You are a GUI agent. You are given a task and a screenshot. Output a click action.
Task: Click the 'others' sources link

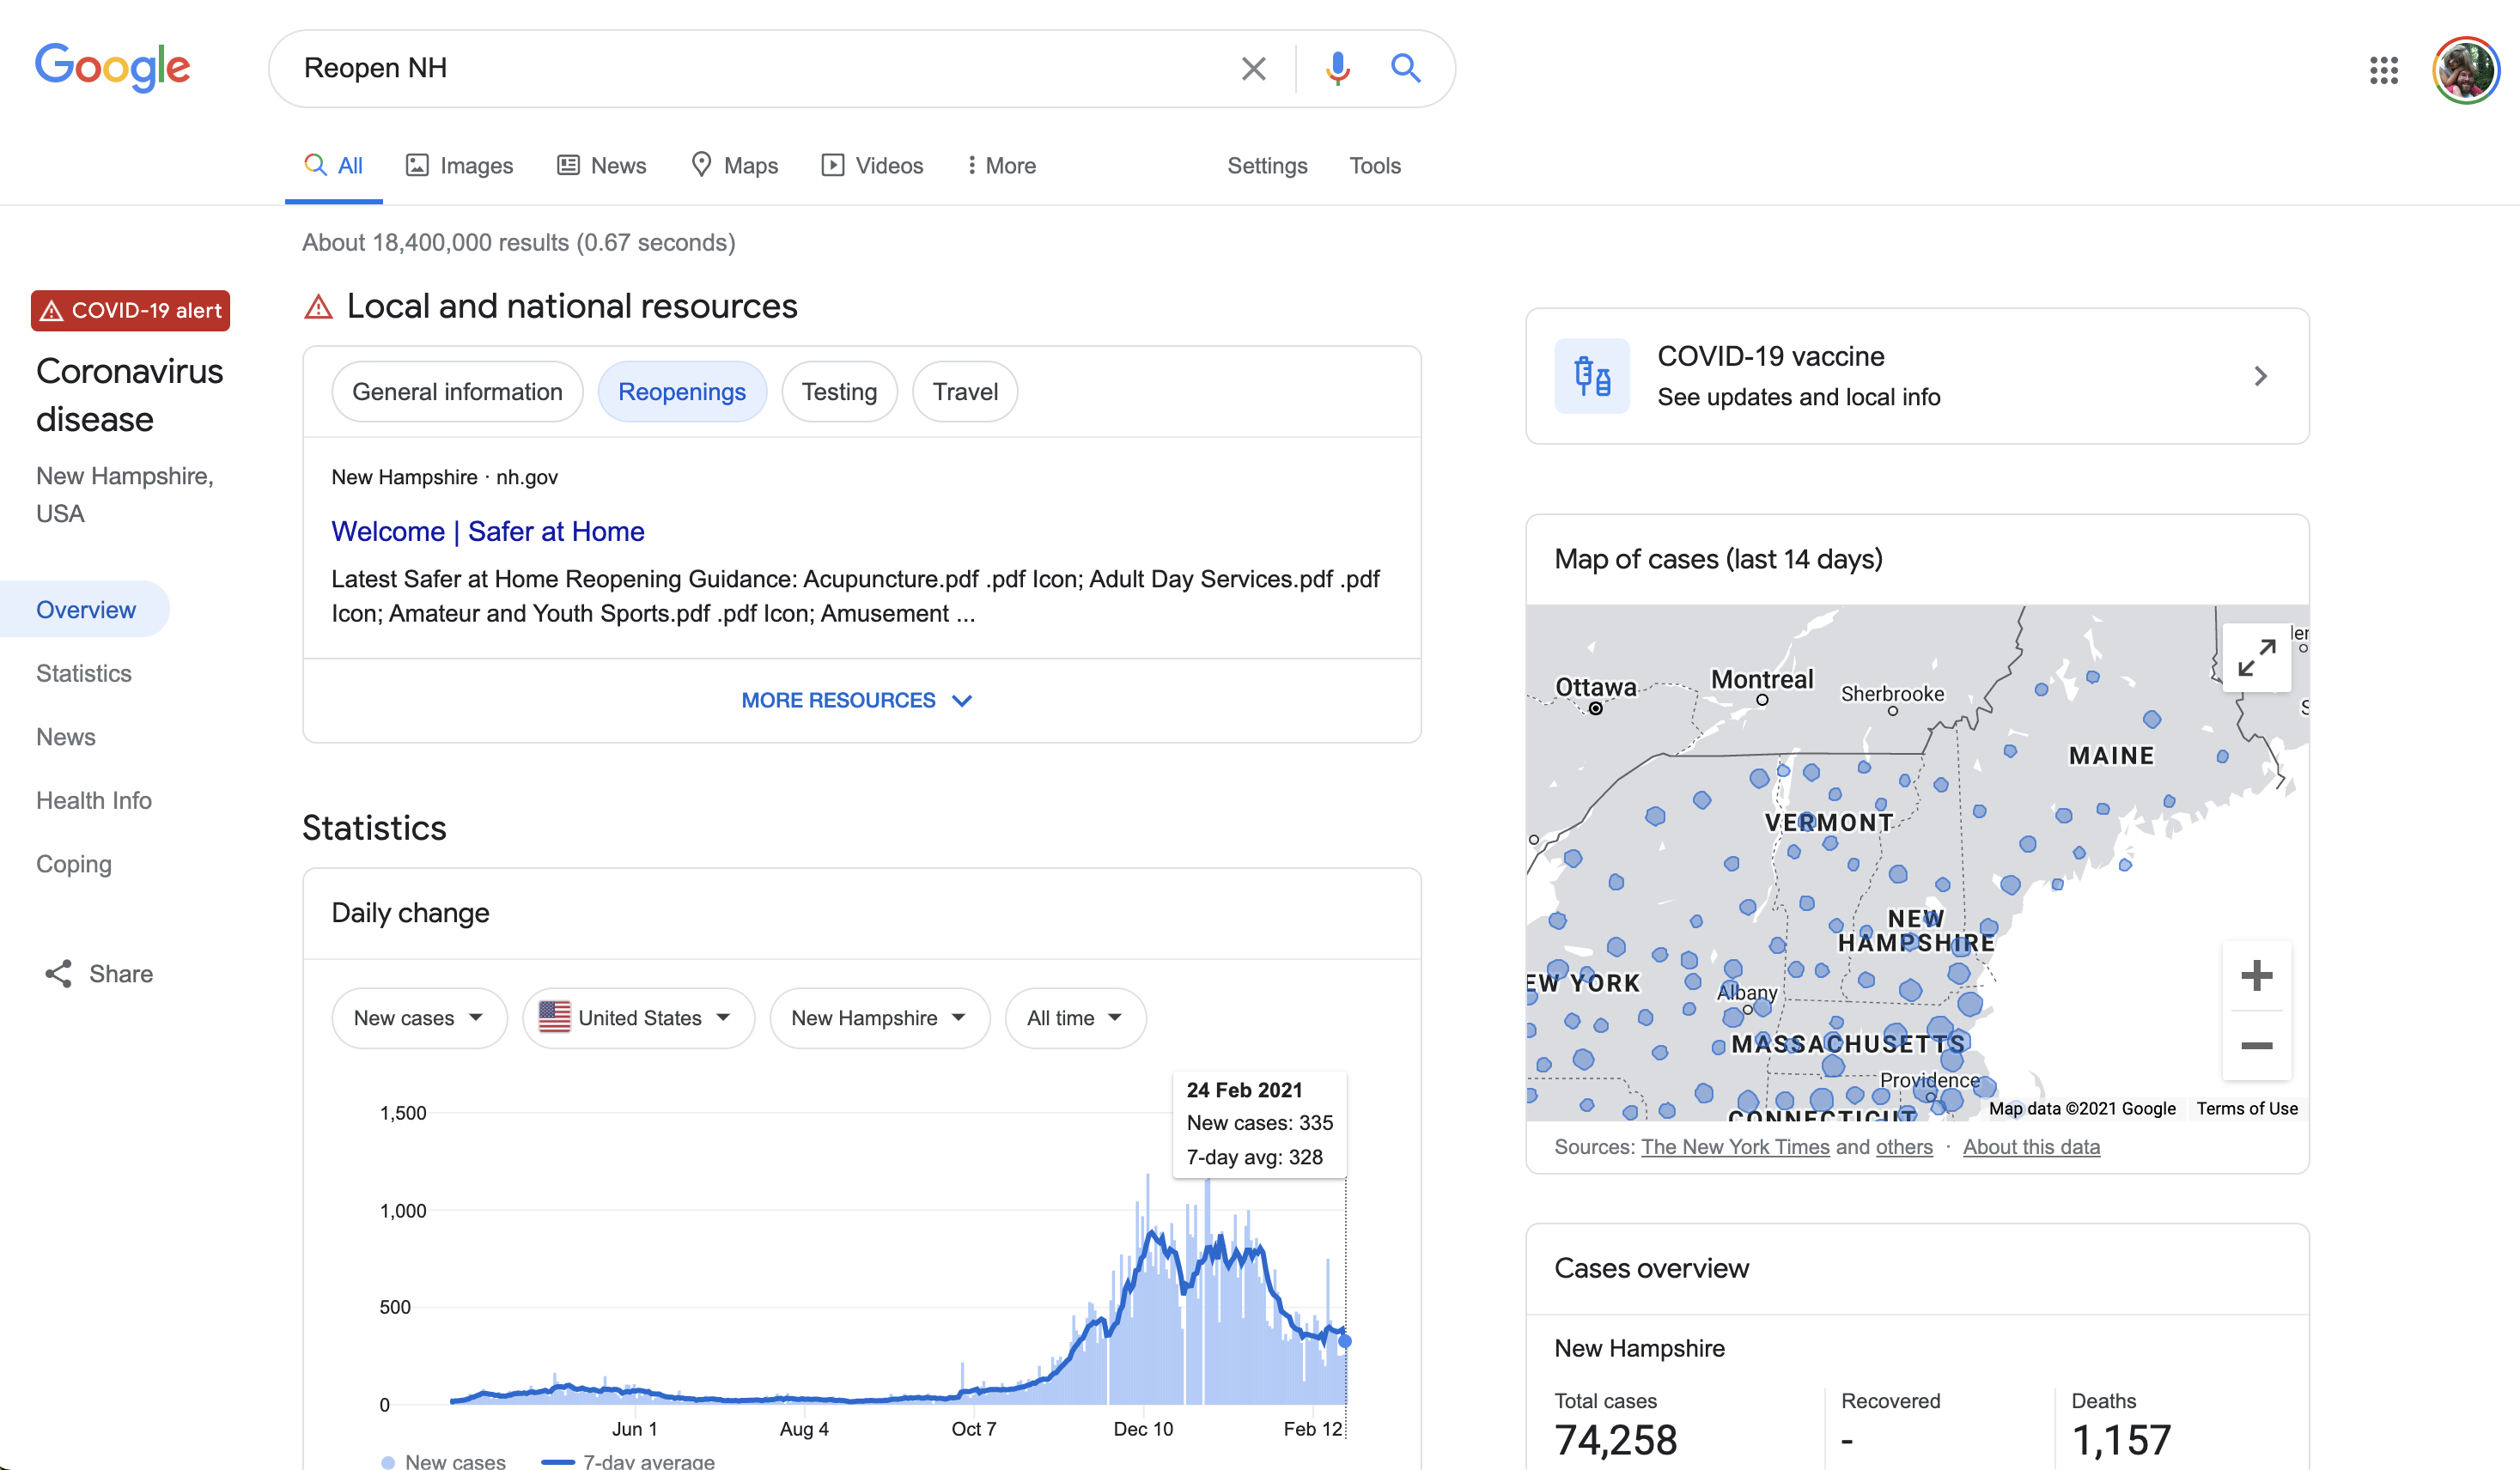[x=1904, y=1146]
